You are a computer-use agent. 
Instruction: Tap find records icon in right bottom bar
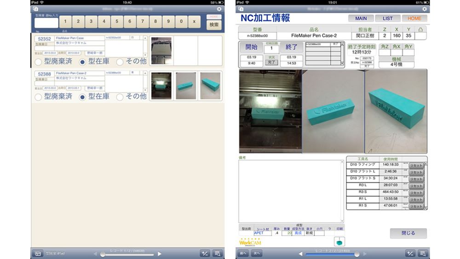pos(423,254)
